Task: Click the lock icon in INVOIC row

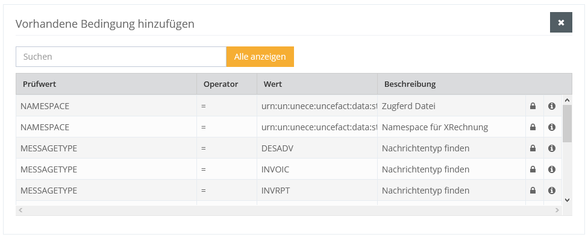Action: pos(533,169)
